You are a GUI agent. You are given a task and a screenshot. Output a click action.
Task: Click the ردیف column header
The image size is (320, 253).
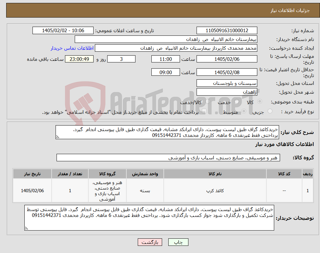coord(308,174)
